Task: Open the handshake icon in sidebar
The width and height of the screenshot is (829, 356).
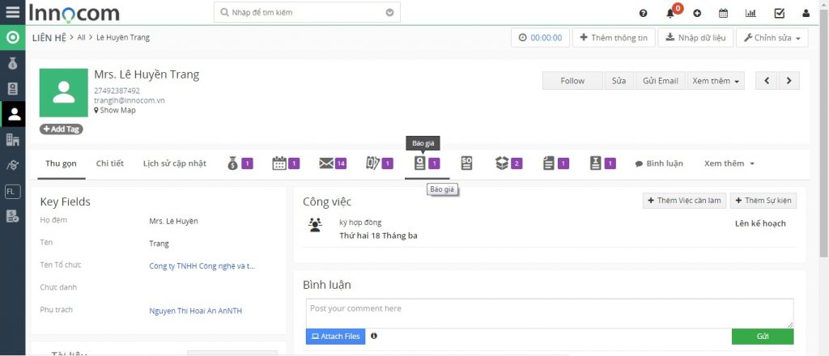Action: (x=12, y=165)
